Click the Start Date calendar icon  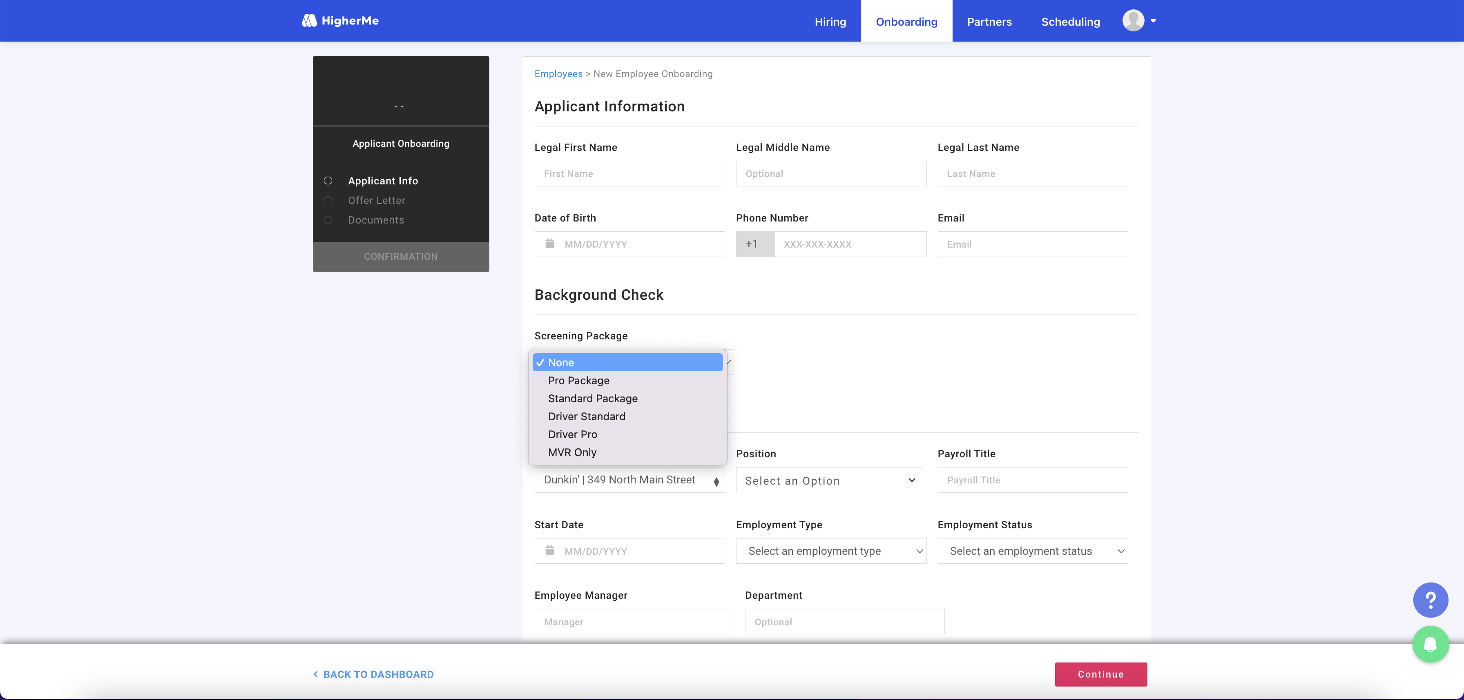[x=549, y=551]
